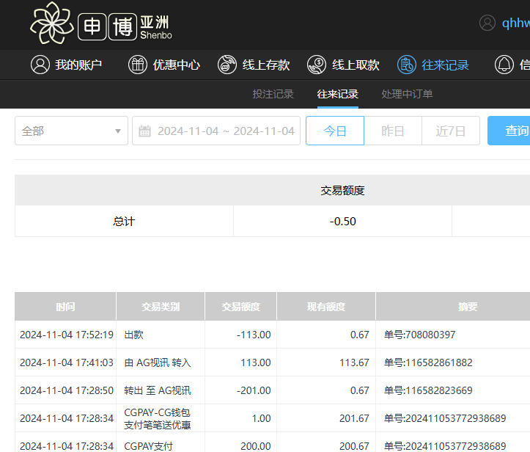The height and width of the screenshot is (452, 530).
Task: Select the 近7日 date filter
Action: [451, 131]
